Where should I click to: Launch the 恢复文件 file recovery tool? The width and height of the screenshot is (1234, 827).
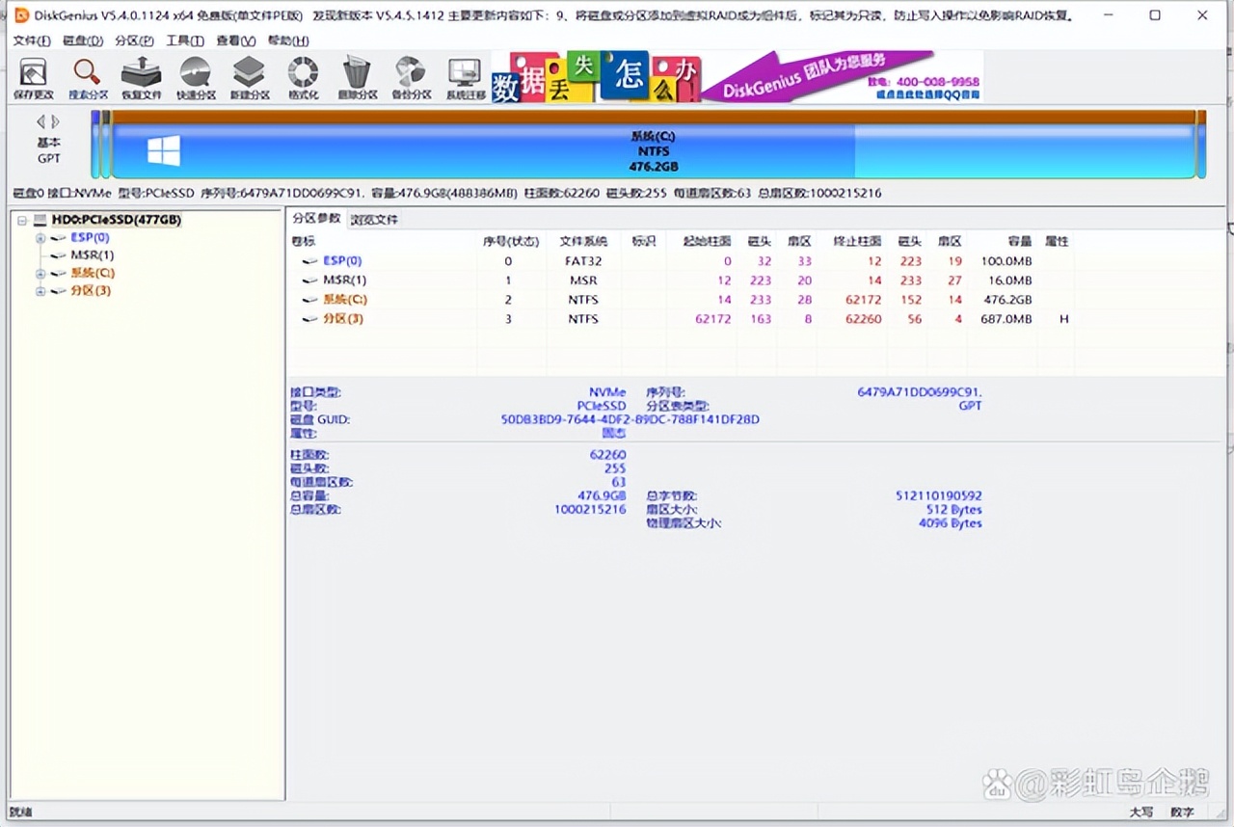coord(142,78)
